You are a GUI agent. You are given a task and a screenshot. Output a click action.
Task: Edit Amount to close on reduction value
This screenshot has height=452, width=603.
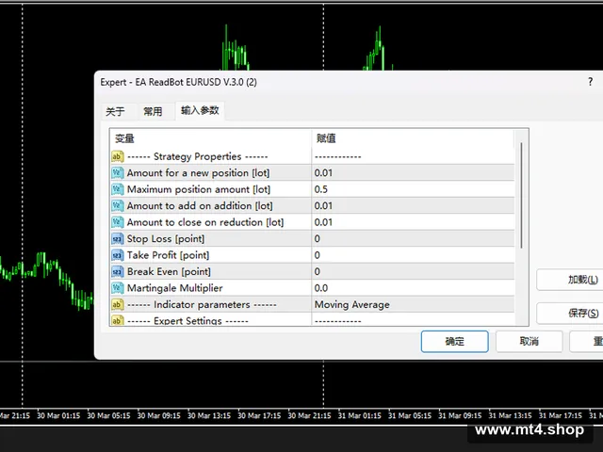[413, 222]
